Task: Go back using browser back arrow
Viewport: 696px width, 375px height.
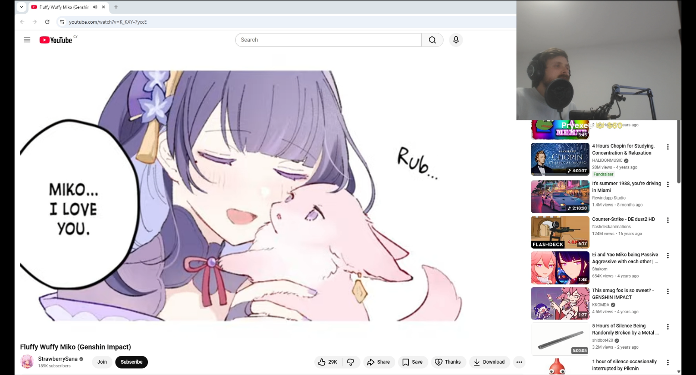Action: click(22, 22)
